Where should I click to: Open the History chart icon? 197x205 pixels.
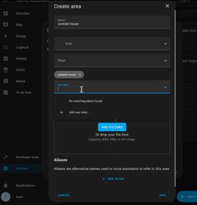[5, 58]
